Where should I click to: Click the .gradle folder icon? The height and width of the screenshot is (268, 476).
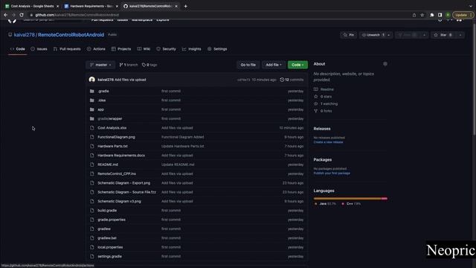(92, 91)
